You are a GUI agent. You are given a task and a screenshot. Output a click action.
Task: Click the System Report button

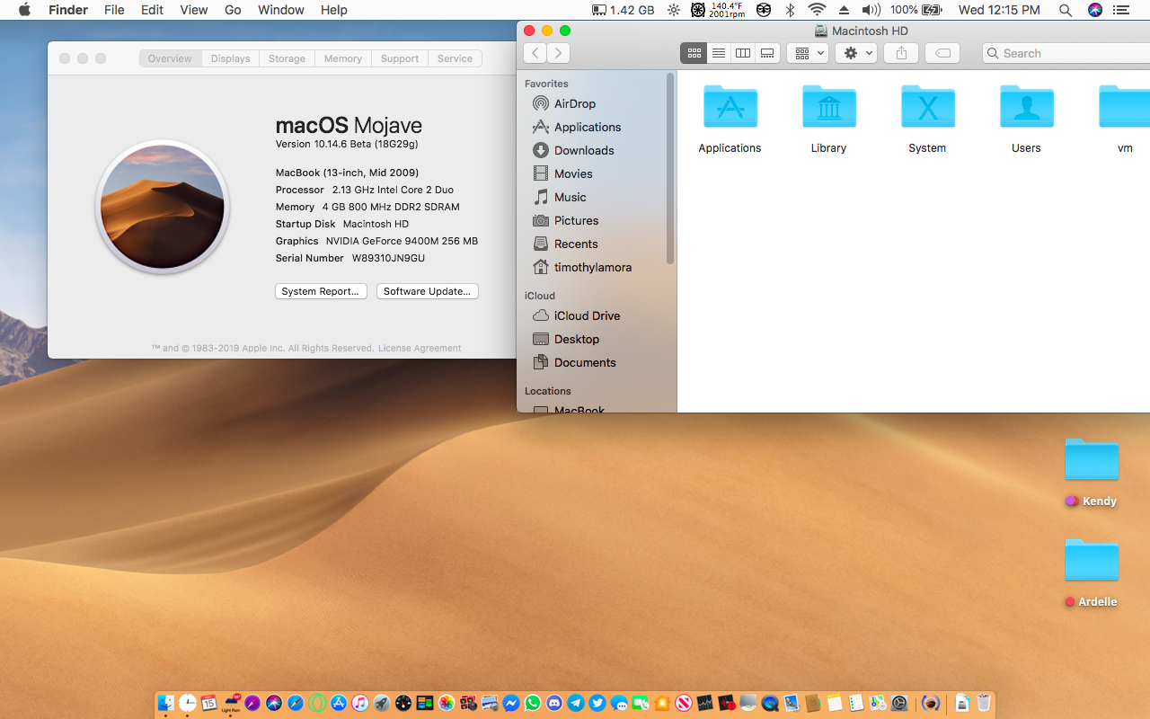[321, 291]
